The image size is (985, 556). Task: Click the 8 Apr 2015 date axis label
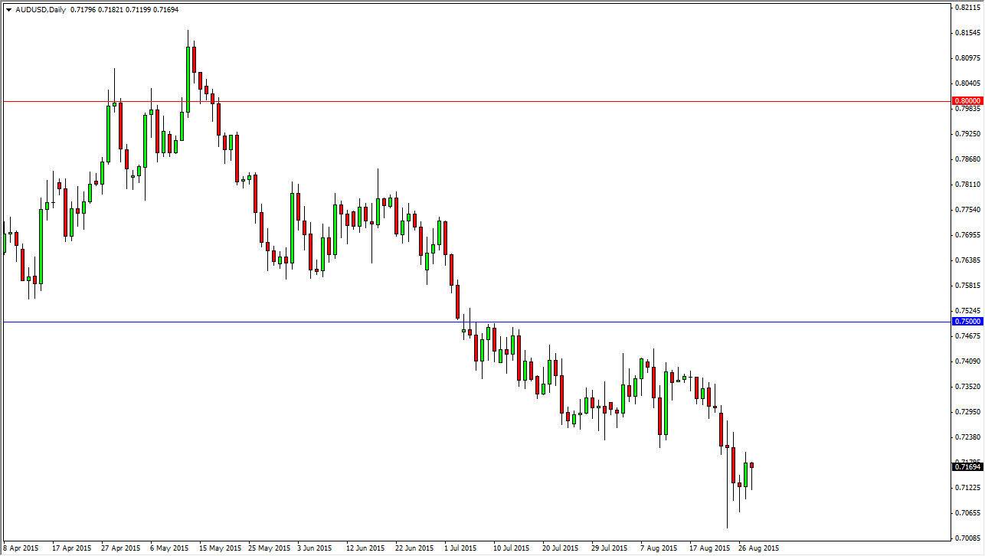coord(19,548)
